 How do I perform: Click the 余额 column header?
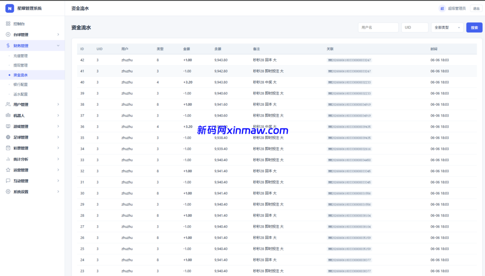(x=218, y=49)
